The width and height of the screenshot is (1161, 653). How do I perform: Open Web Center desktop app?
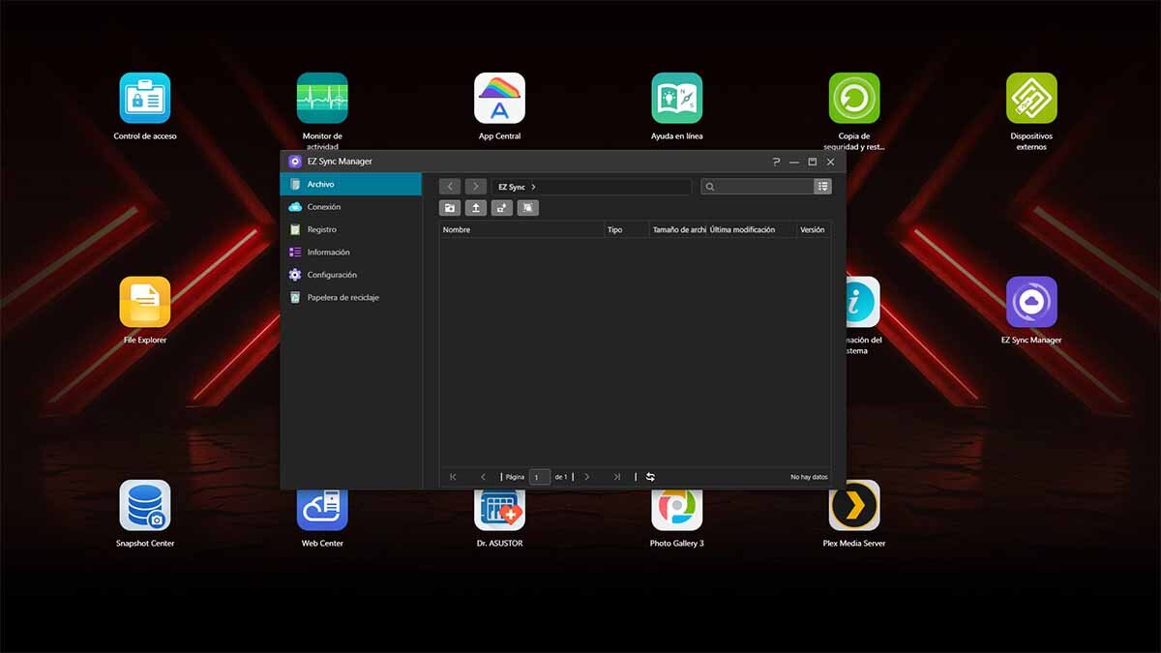(322, 510)
